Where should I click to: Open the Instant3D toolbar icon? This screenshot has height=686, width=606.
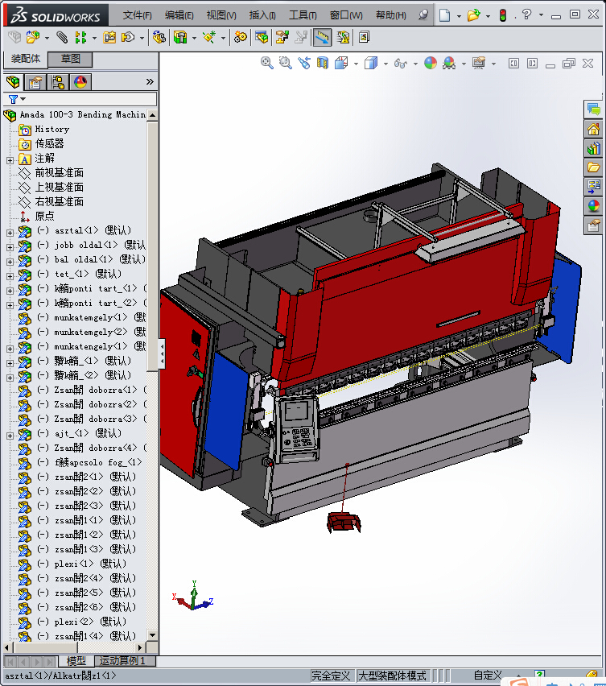click(x=364, y=37)
